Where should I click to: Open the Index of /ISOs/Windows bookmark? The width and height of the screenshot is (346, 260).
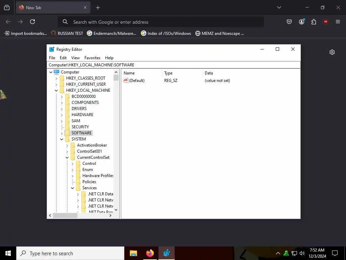pos(166,34)
